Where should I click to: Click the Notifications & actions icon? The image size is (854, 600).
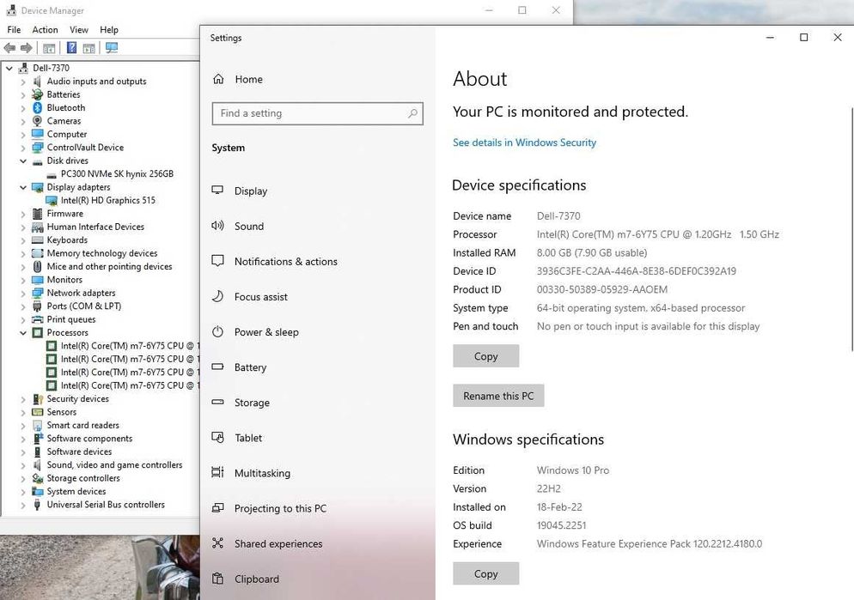(x=218, y=261)
